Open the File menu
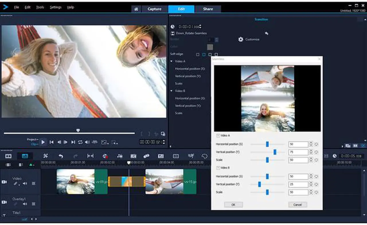The width and height of the screenshot is (367, 225). [x=17, y=7]
